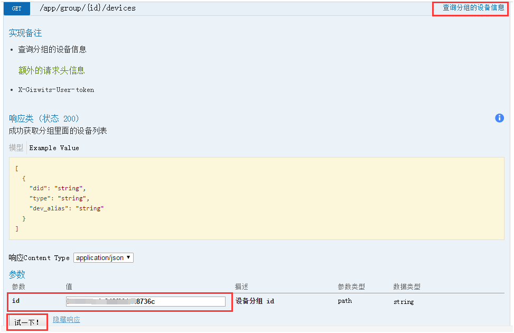
Task: Click 隐藏响应 to hide the response
Action: tap(66, 320)
